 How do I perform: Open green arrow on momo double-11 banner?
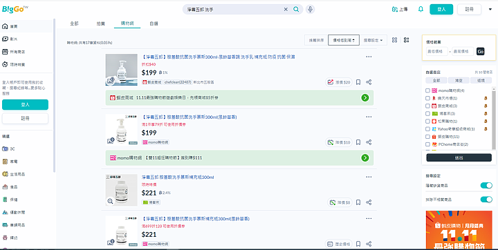(365, 157)
